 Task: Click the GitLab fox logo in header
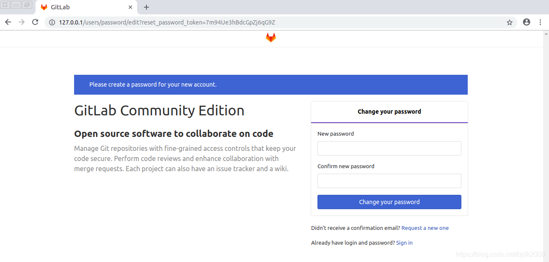coord(271,38)
